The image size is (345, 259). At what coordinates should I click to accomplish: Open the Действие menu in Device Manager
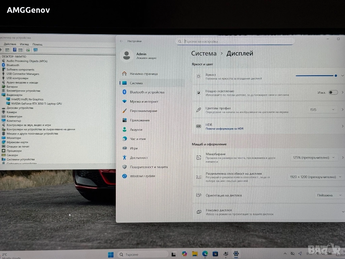[x=10, y=44]
